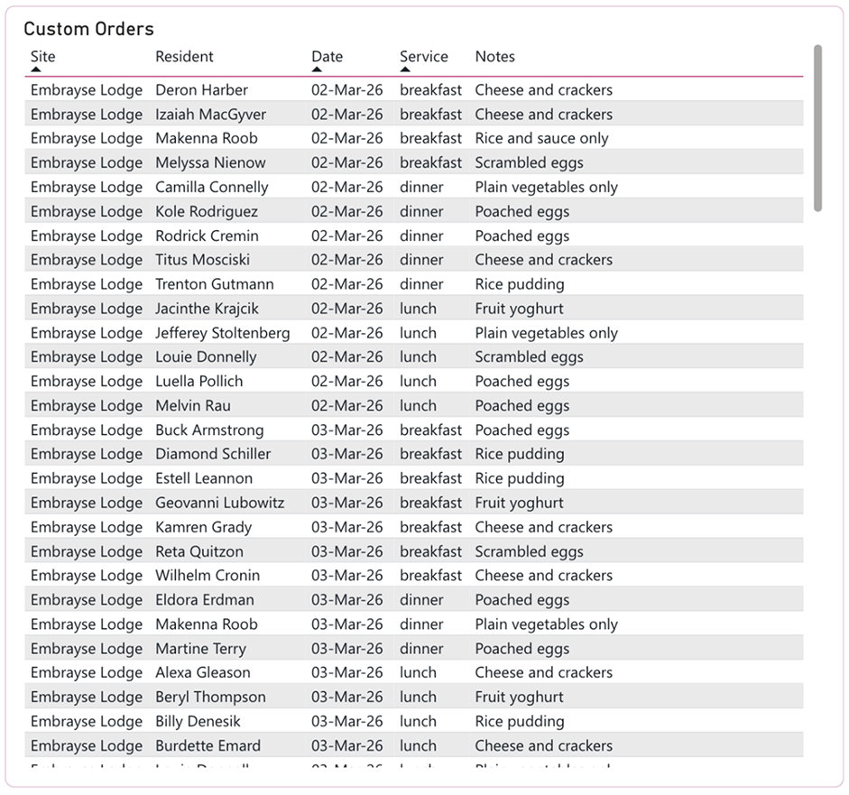Click Burdette Emard's date cell
The width and height of the screenshot is (849, 795).
[346, 746]
